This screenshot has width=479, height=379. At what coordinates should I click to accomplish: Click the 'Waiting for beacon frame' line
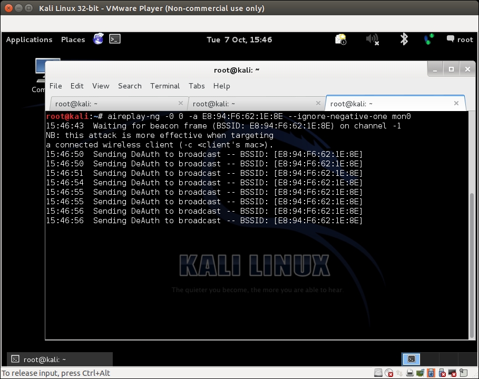coord(223,126)
